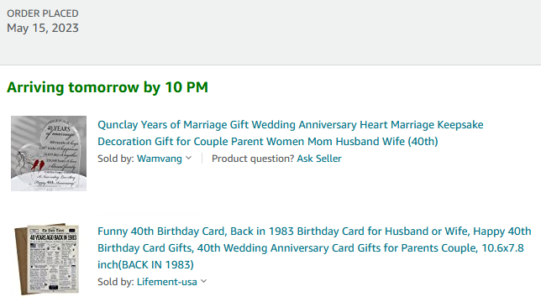Expand the chevron beside Lifement-usa
Screen dimensions: 541x307
204,281
